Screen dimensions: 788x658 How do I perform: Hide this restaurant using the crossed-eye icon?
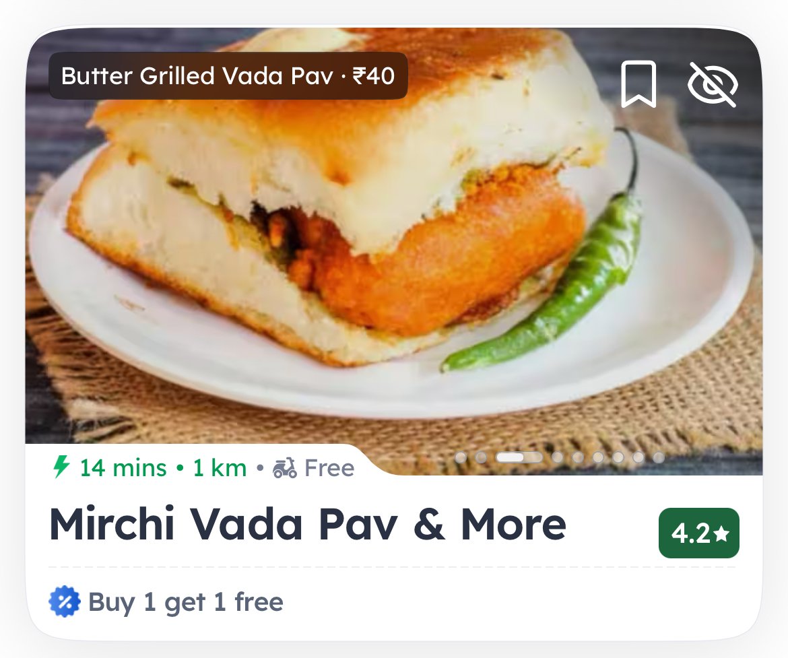point(713,84)
